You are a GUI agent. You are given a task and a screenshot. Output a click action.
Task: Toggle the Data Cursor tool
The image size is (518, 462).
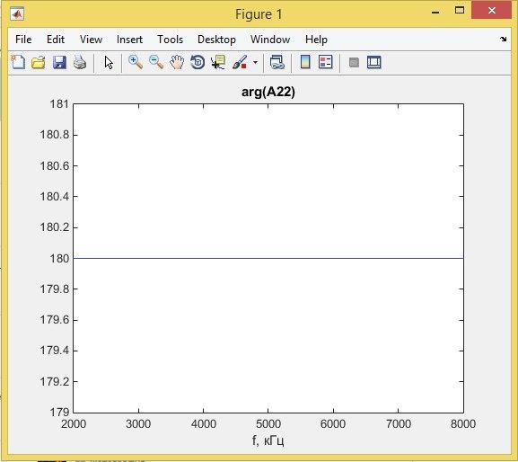[218, 62]
